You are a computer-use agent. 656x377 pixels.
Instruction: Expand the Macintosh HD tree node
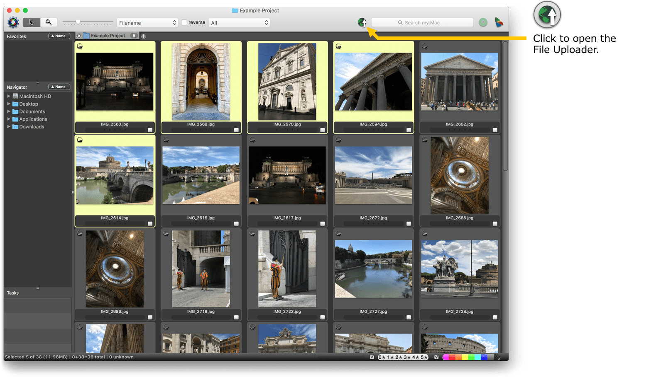pos(8,96)
